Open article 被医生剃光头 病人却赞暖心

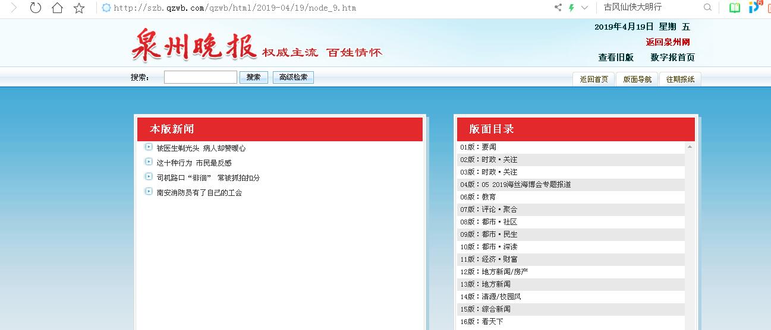tap(201, 148)
